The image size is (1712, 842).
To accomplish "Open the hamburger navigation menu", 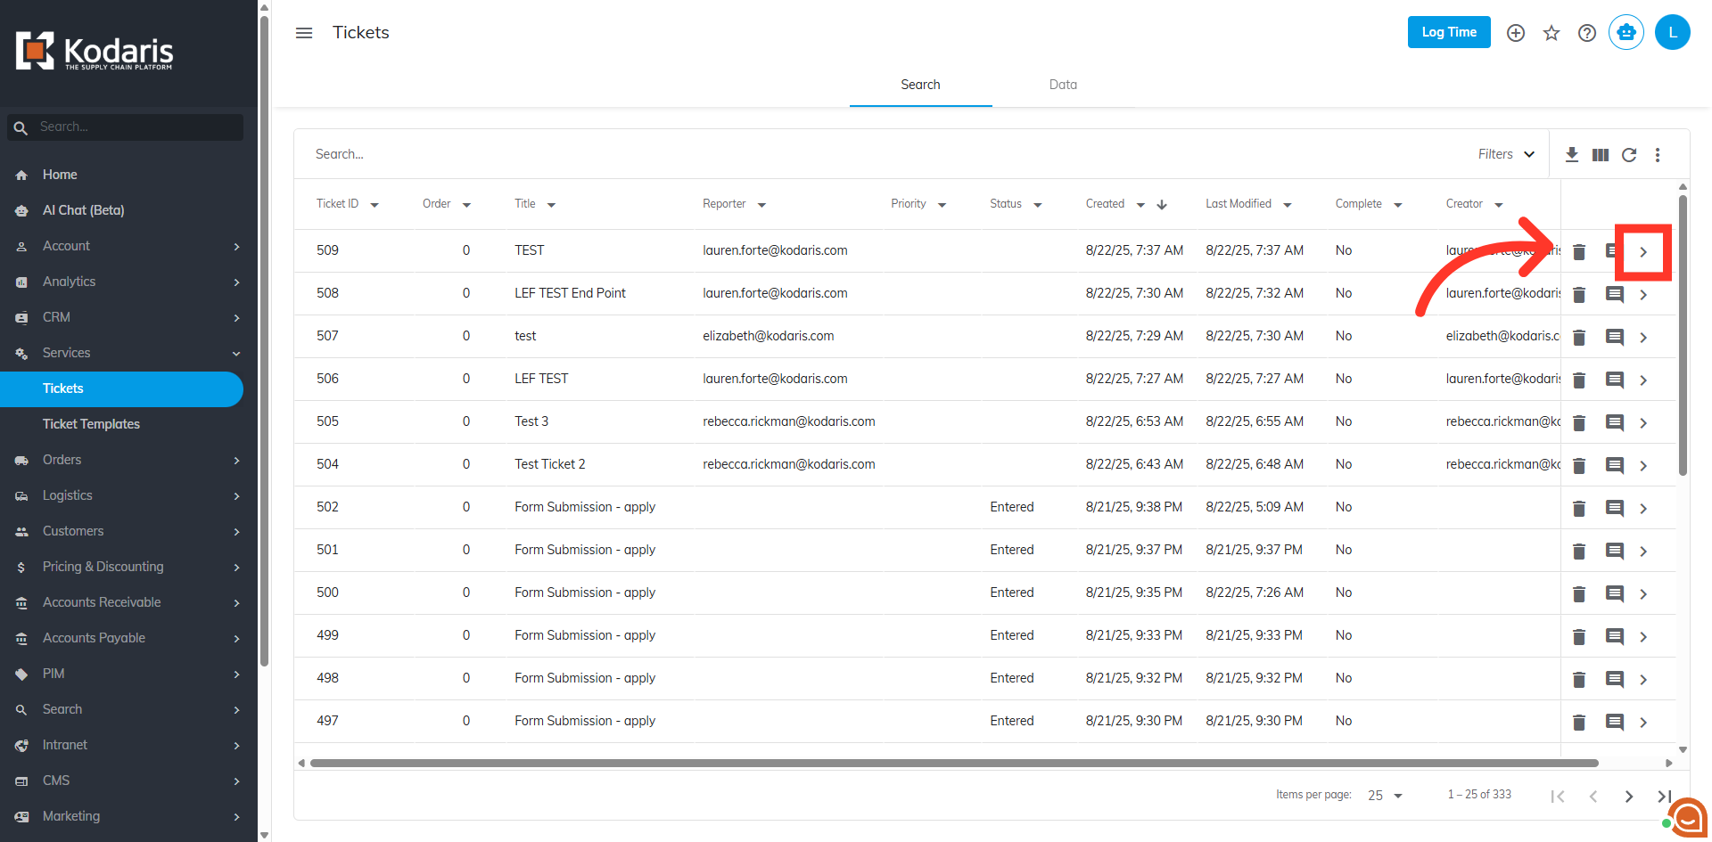I will coord(304,33).
